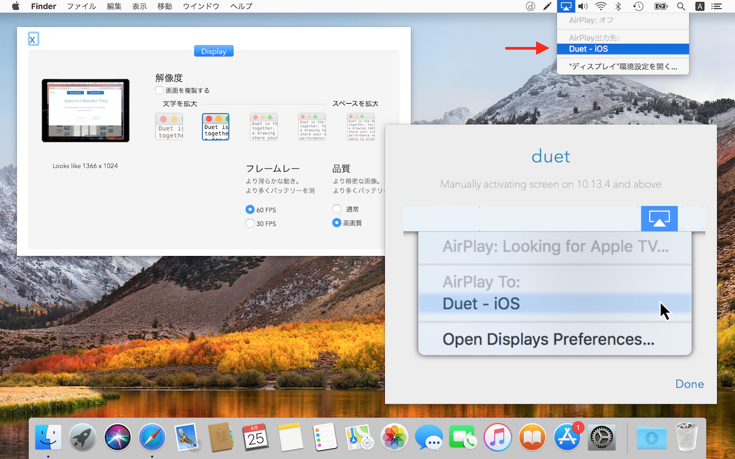This screenshot has height=459, width=735.
Task: Select 通常 quality option
Action: pyautogui.click(x=337, y=209)
